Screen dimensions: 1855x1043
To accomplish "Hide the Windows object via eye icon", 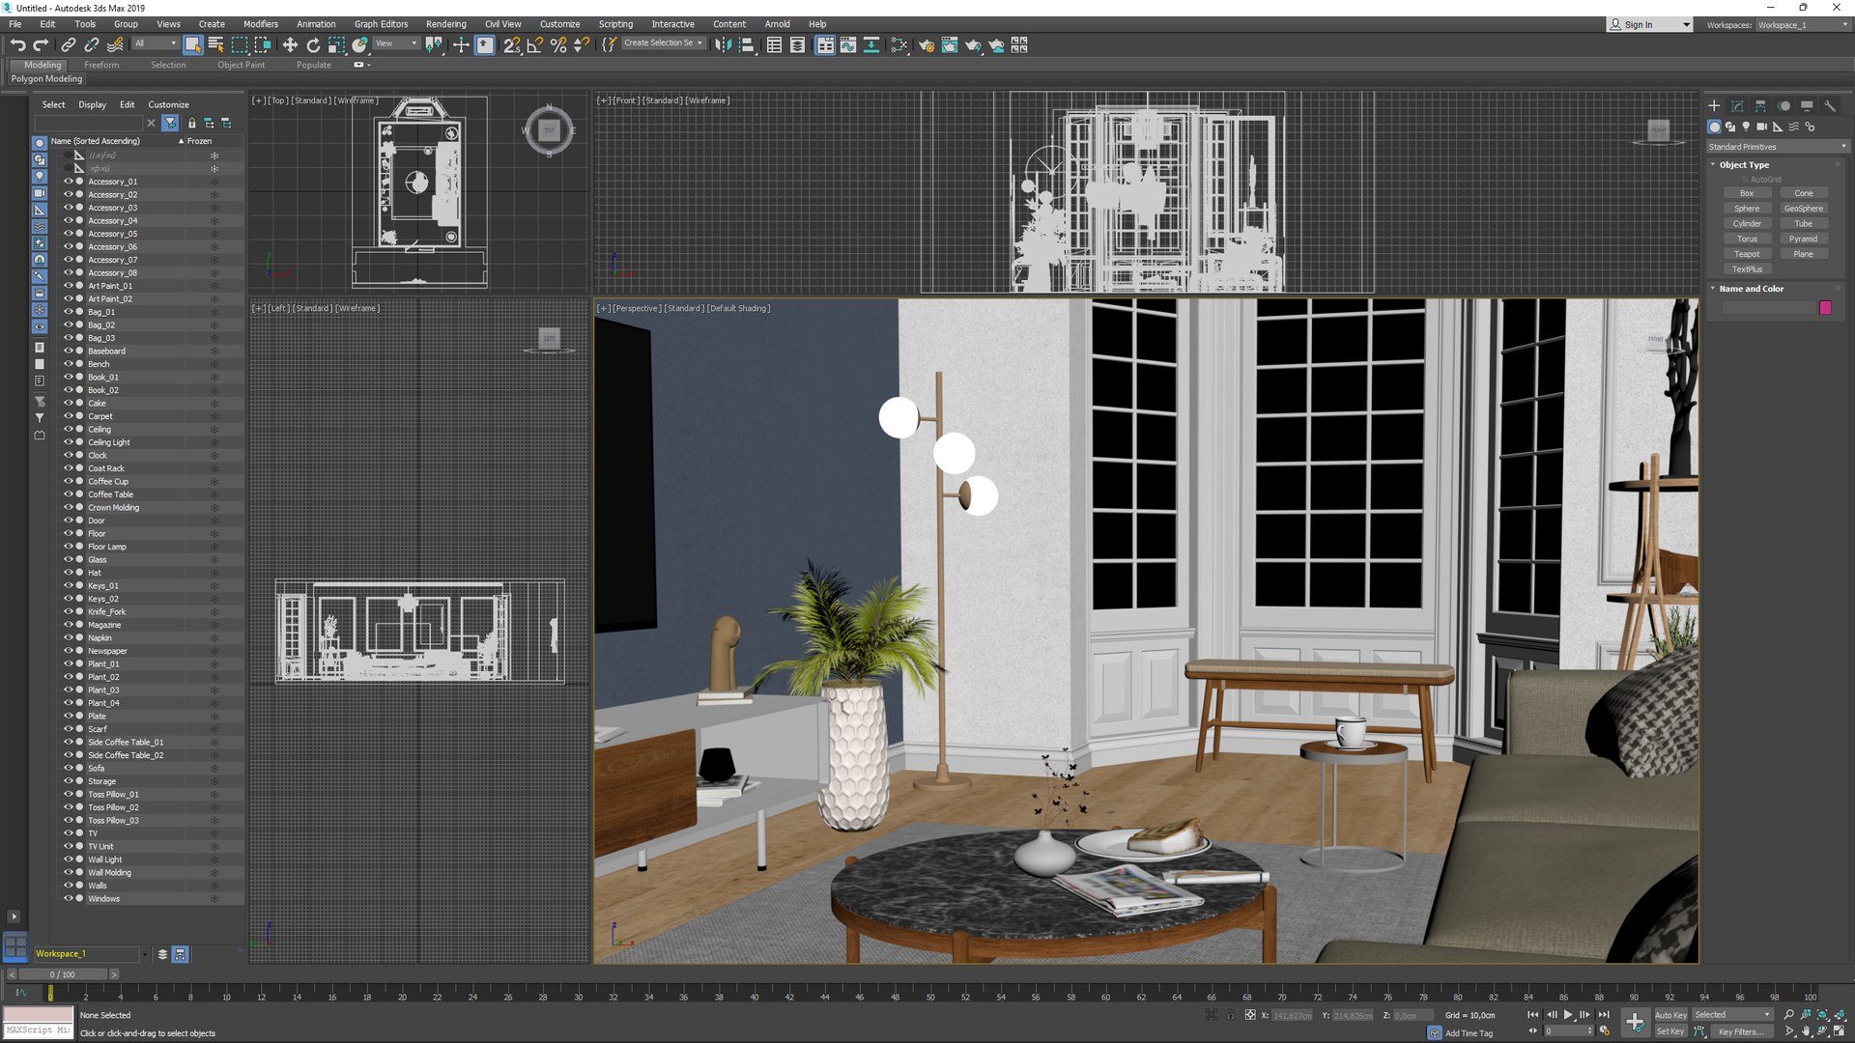I will tap(68, 899).
